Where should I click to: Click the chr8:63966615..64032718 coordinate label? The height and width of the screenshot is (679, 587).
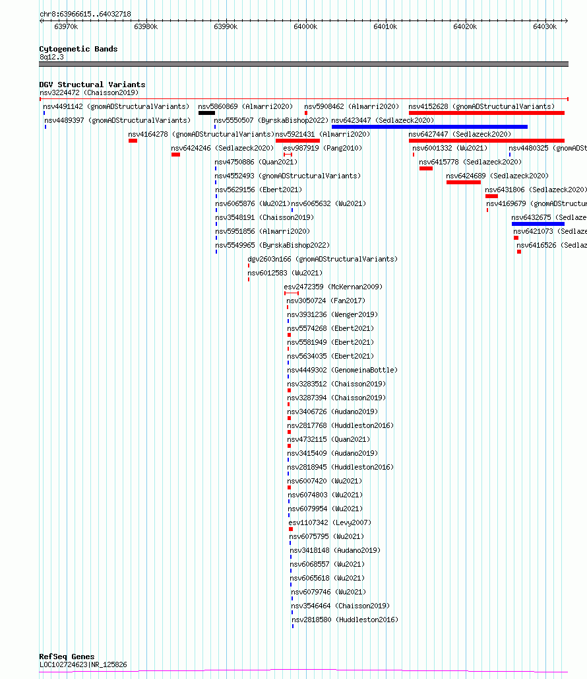pos(85,14)
